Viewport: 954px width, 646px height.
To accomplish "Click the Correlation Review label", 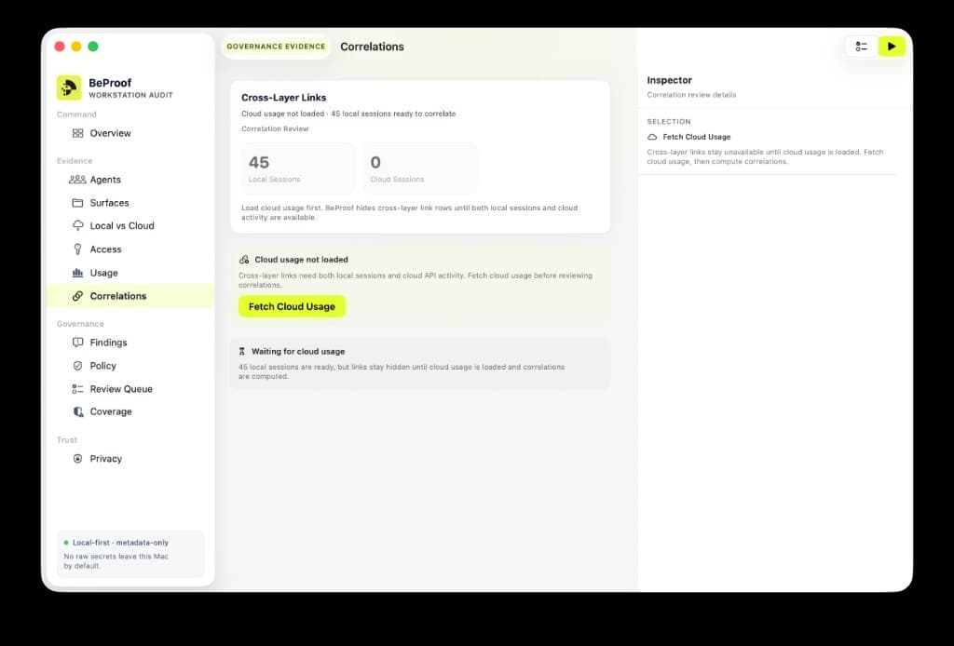I will point(275,128).
